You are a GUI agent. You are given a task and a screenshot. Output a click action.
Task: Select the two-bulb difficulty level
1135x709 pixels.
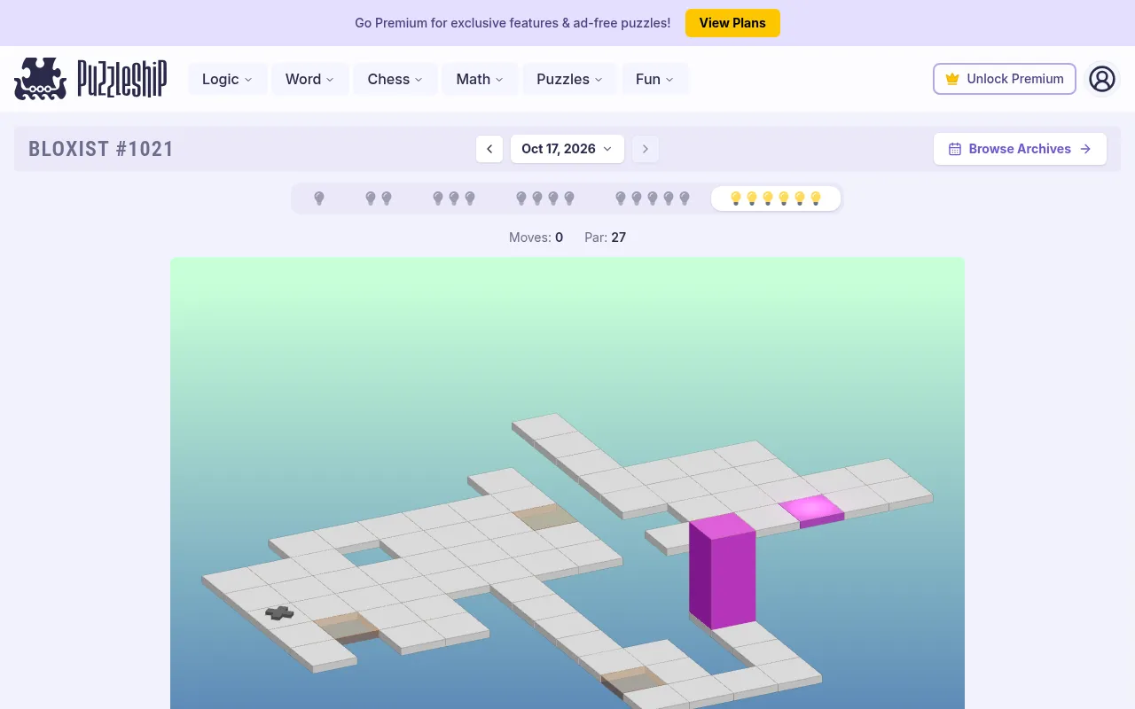coord(379,199)
